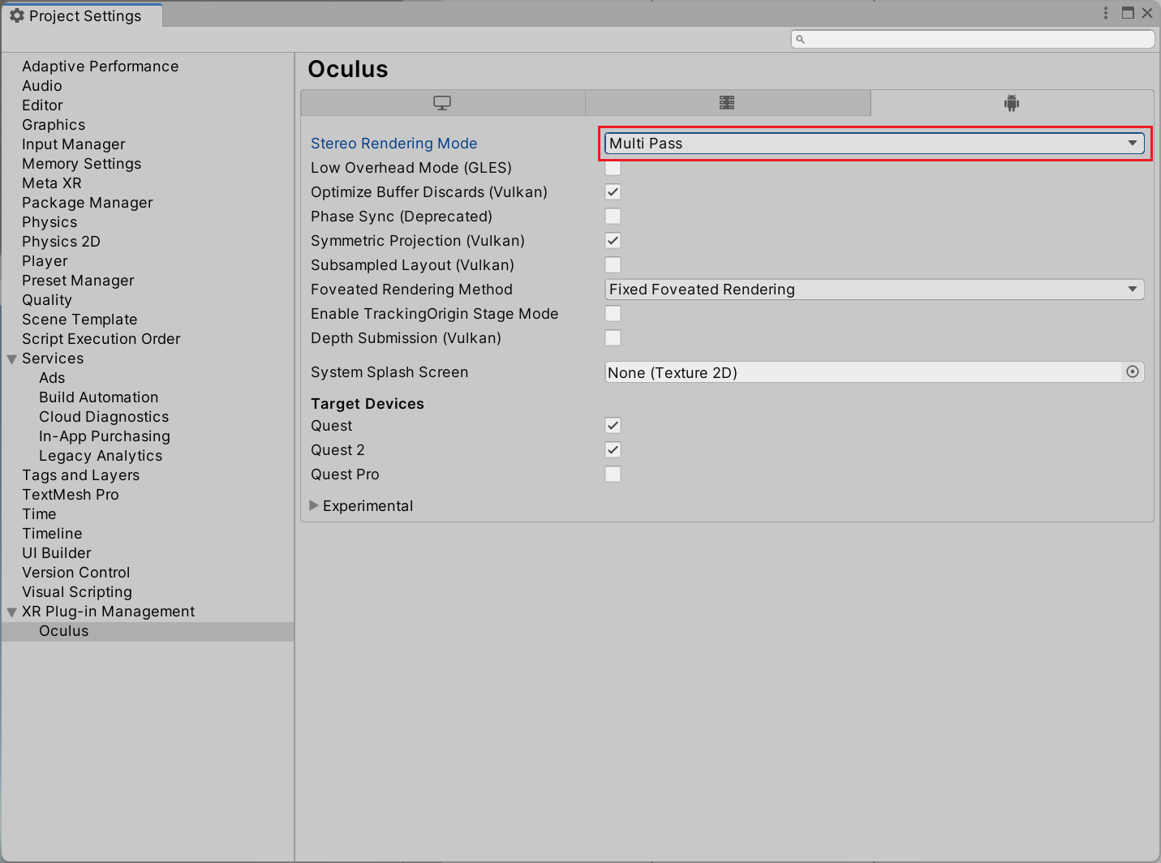Open Package Manager settings
Viewport: 1161px width, 863px height.
tap(88, 203)
